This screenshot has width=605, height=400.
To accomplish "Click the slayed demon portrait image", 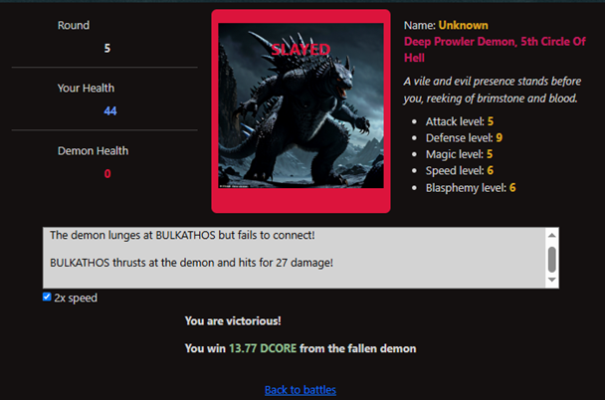I will tap(301, 105).
